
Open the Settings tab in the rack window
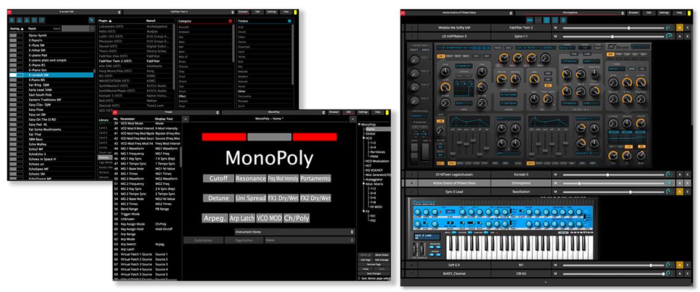click(664, 12)
